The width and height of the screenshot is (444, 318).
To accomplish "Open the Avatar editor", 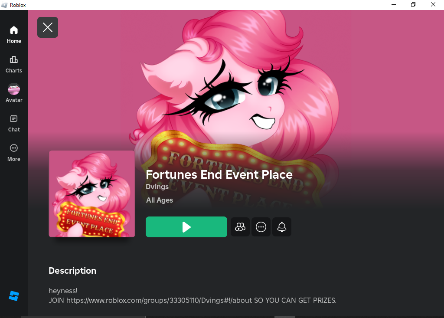I will click(14, 93).
